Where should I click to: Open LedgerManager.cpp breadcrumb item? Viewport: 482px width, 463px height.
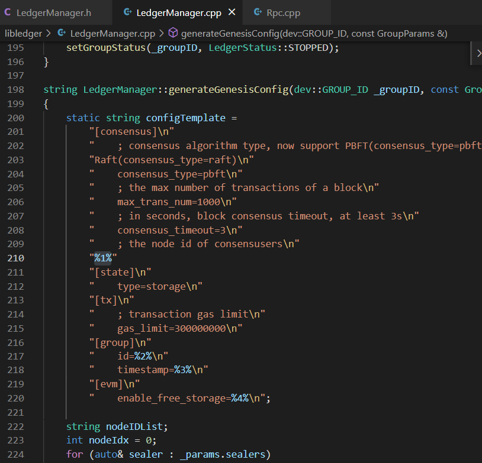coord(113,34)
